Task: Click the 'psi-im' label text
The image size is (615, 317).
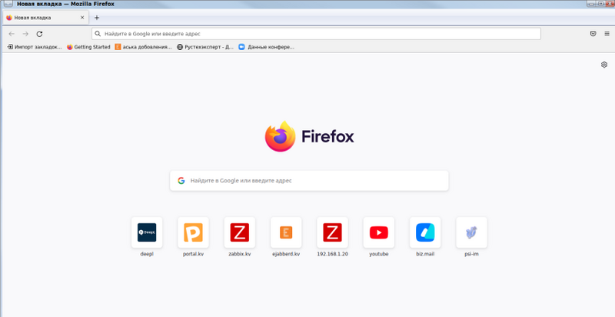Action: (471, 254)
